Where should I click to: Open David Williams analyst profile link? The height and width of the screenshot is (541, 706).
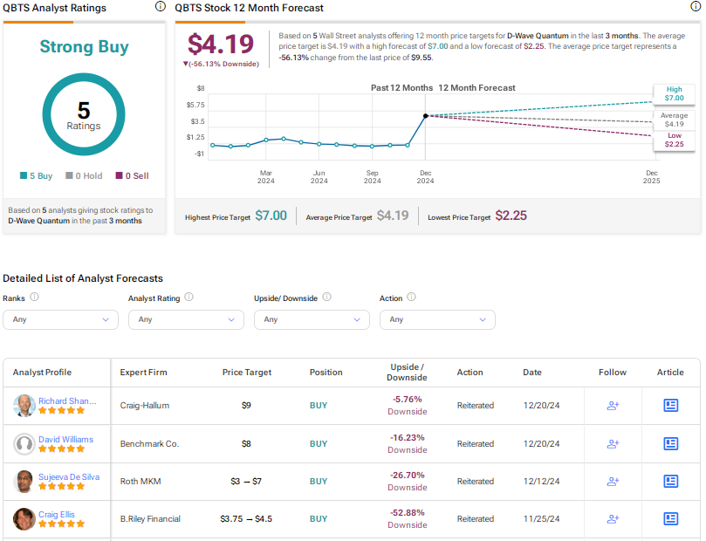click(x=65, y=439)
